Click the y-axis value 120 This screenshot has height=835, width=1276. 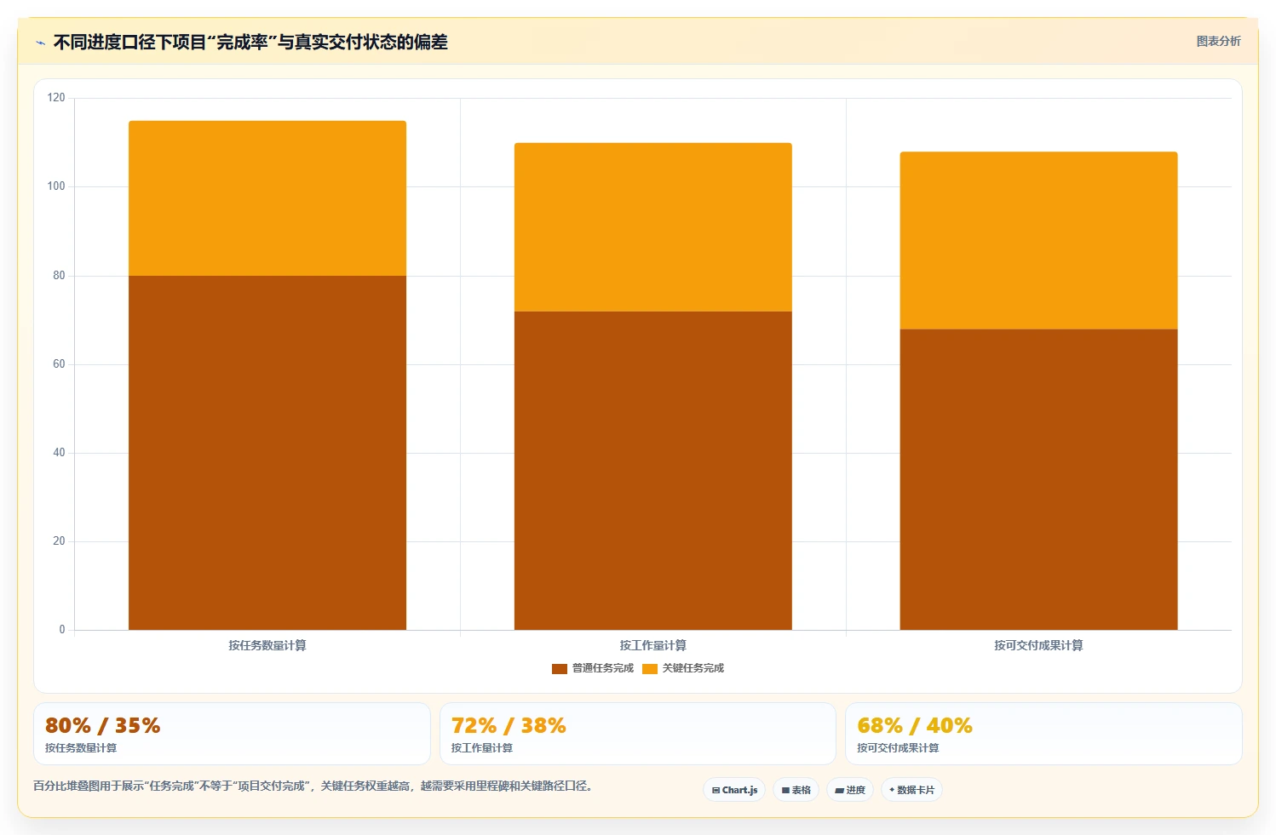[56, 98]
